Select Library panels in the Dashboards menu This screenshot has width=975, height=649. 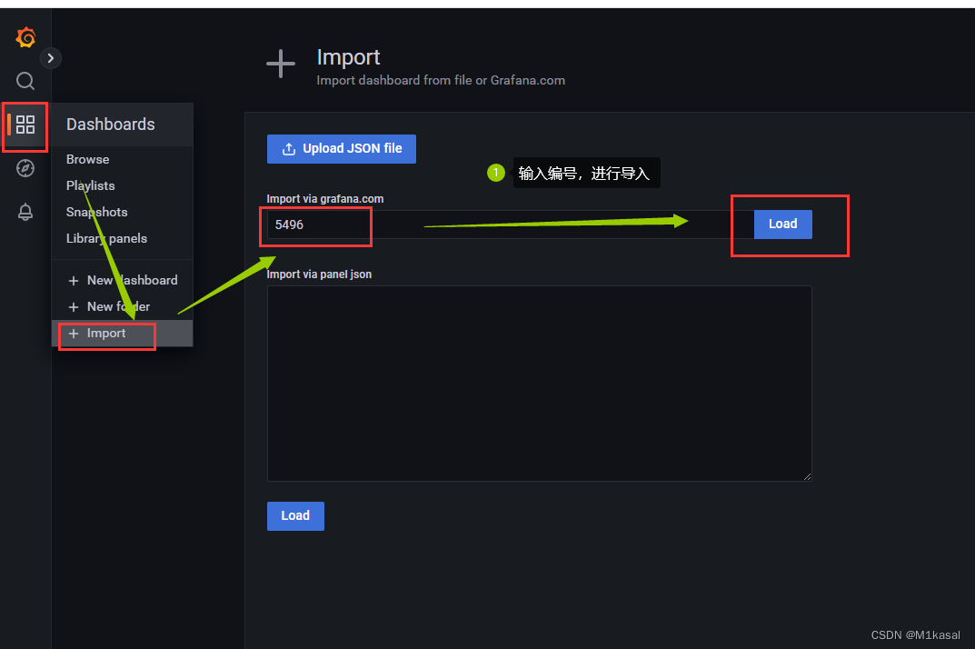(107, 238)
